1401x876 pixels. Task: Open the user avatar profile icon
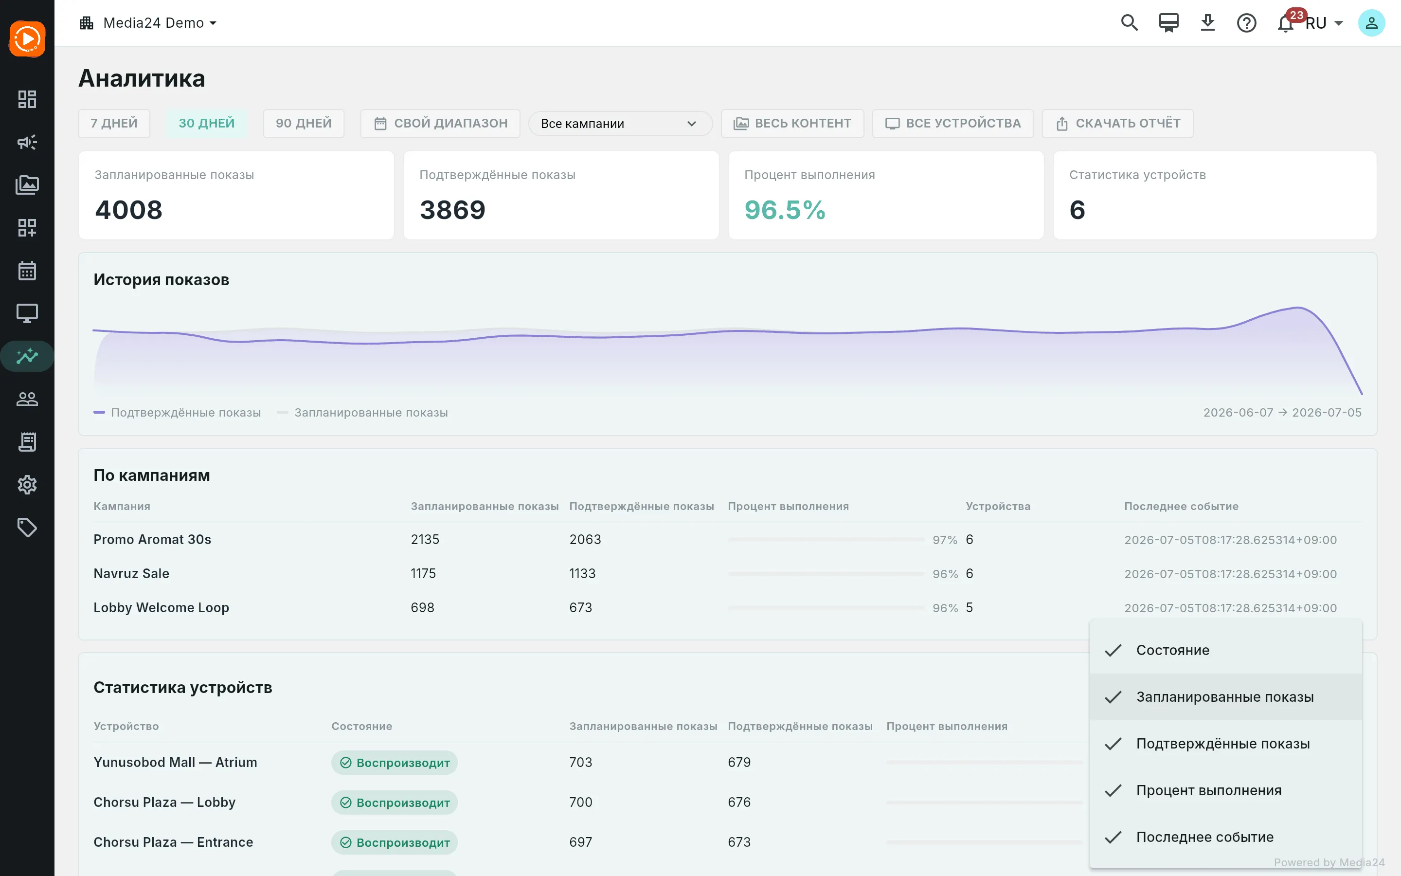pyautogui.click(x=1371, y=22)
